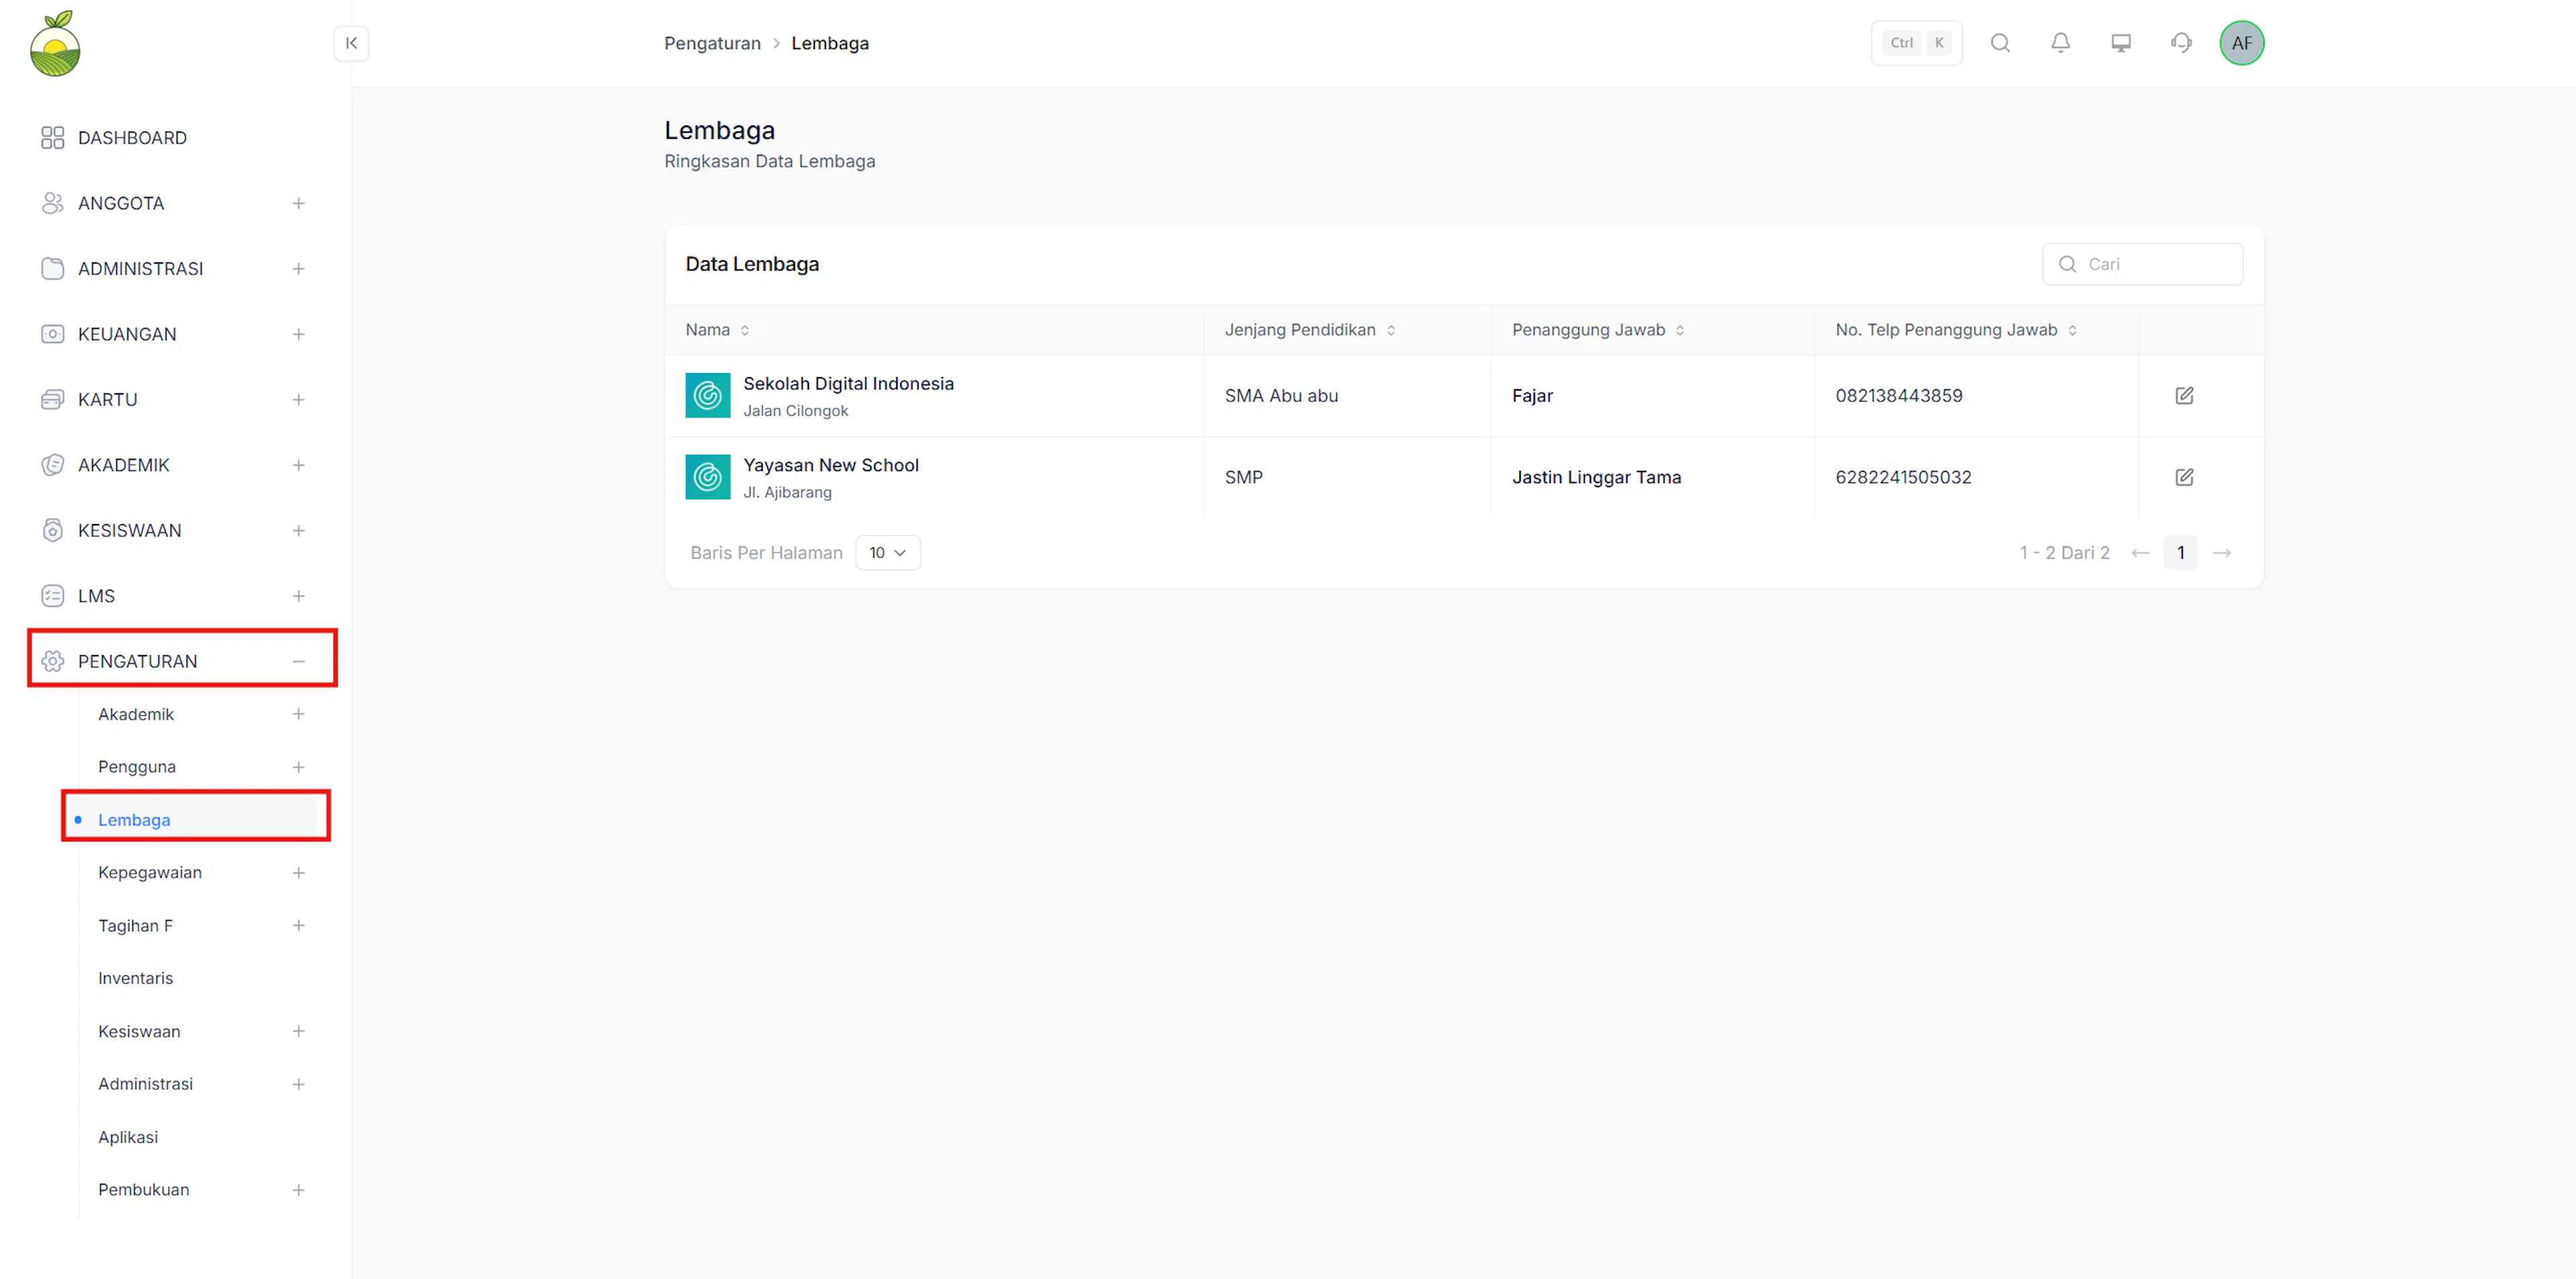Expand the ANGGOTA menu plus
The height and width of the screenshot is (1279, 2576).
coord(298,203)
